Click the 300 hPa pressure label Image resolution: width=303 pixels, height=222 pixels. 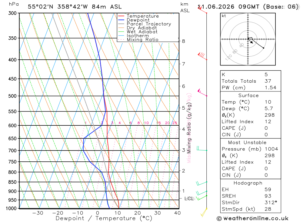coord(12,13)
